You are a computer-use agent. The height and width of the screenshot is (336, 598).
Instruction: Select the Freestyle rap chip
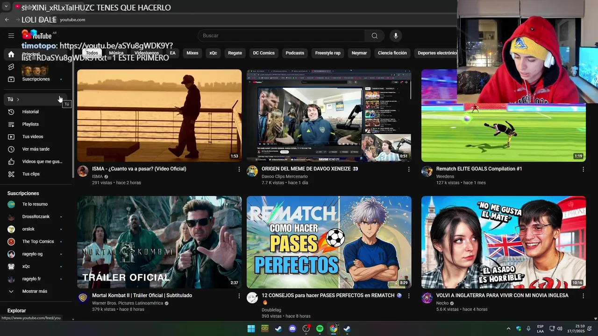328,53
